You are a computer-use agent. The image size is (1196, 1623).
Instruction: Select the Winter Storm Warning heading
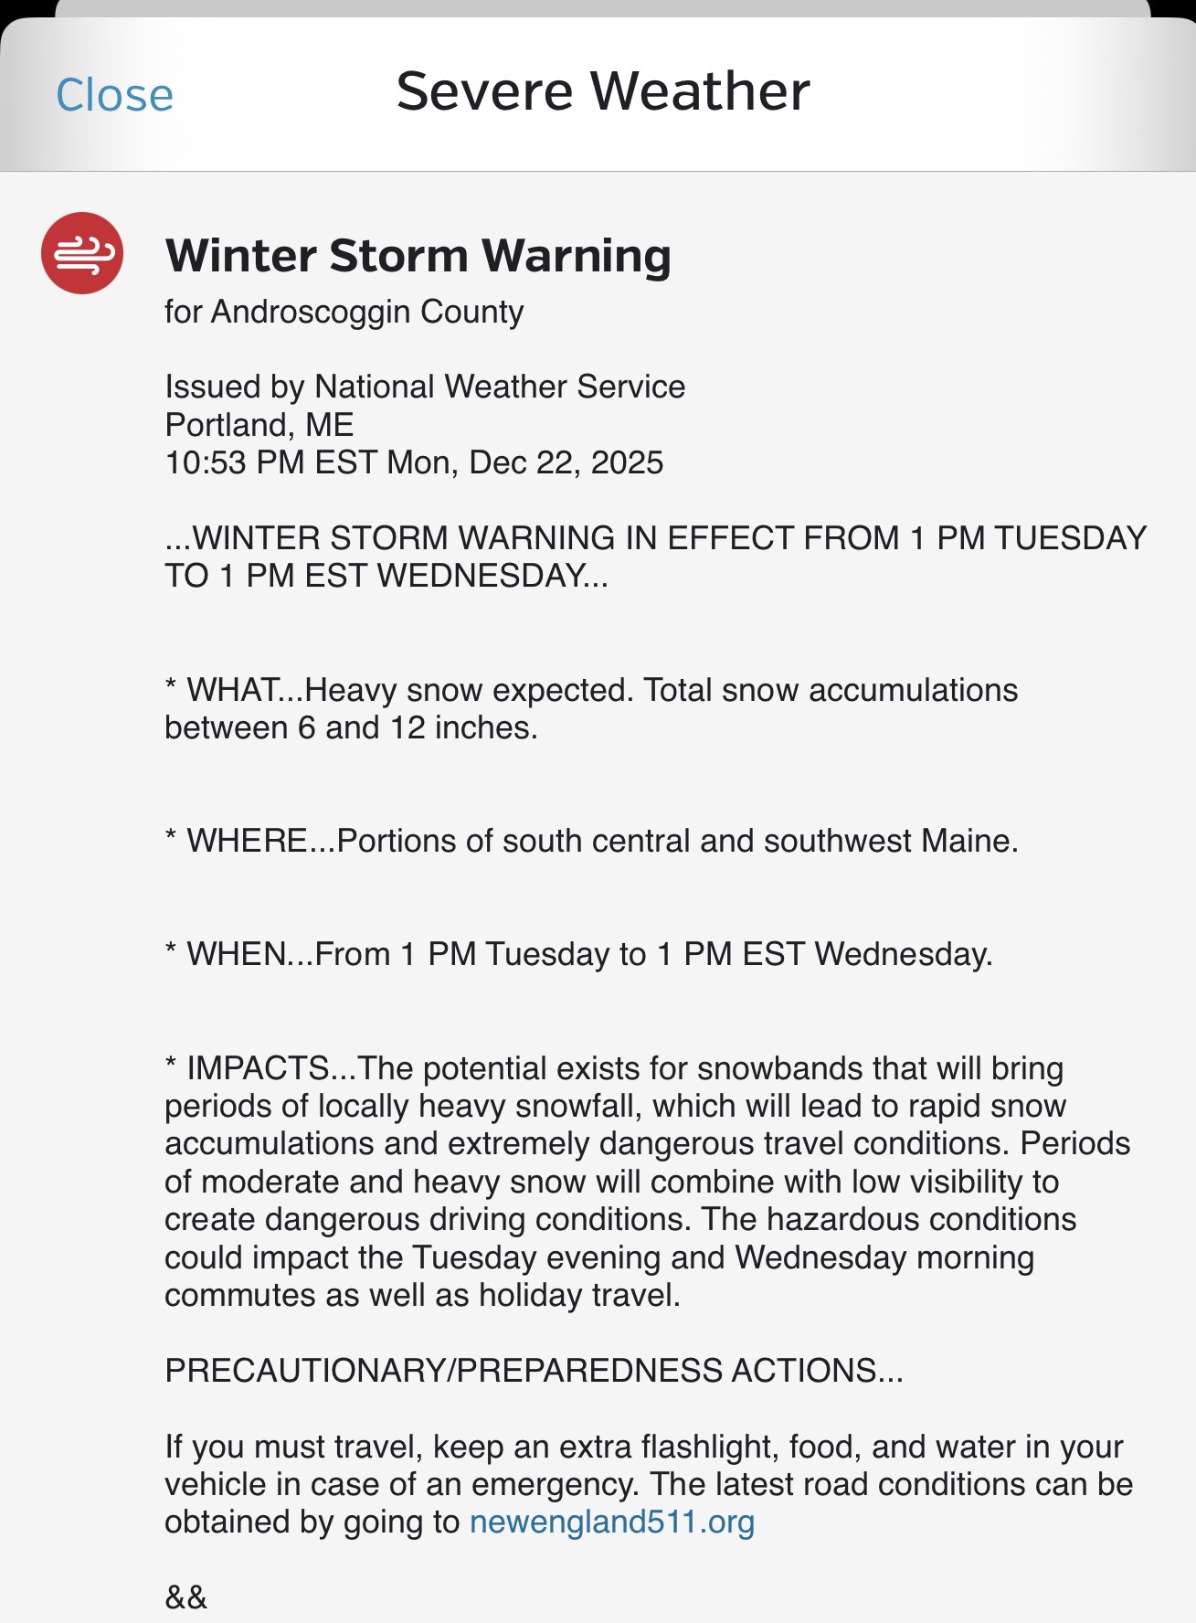click(418, 256)
